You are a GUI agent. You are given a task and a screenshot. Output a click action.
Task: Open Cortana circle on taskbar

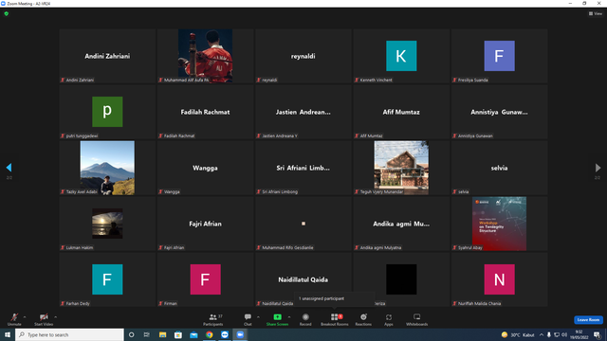coord(131,334)
